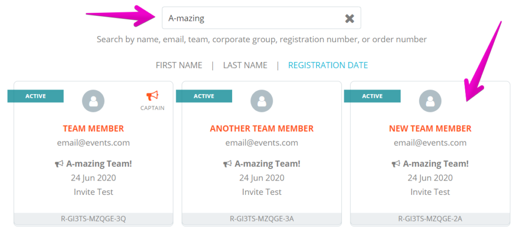Select registration number R-GI3TS-MZQGE-3A
520x234 pixels.
262,219
